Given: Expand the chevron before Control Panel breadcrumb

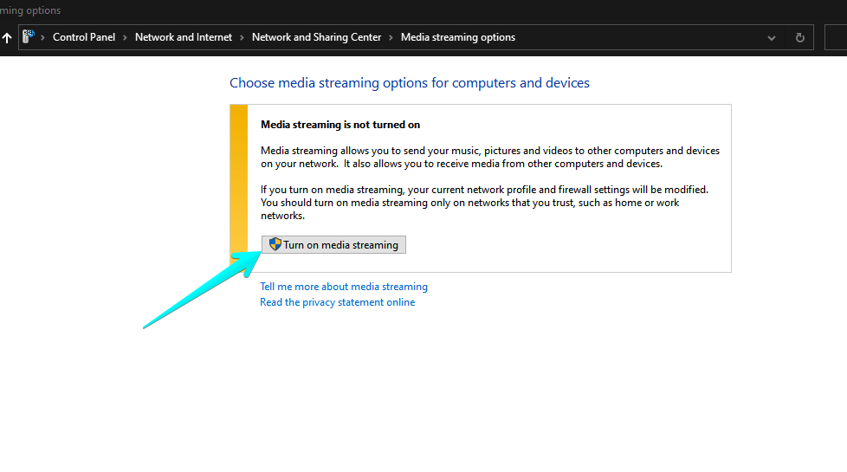Looking at the screenshot, I should 43,37.
